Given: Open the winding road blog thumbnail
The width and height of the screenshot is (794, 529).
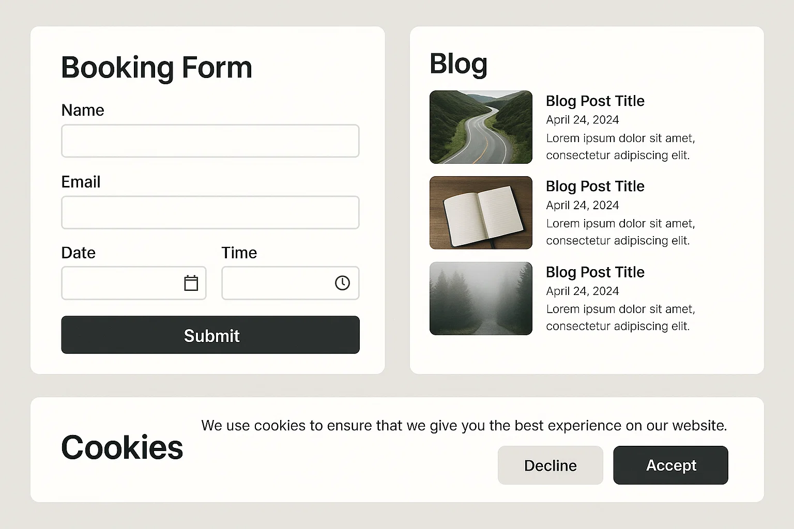Looking at the screenshot, I should point(481,127).
